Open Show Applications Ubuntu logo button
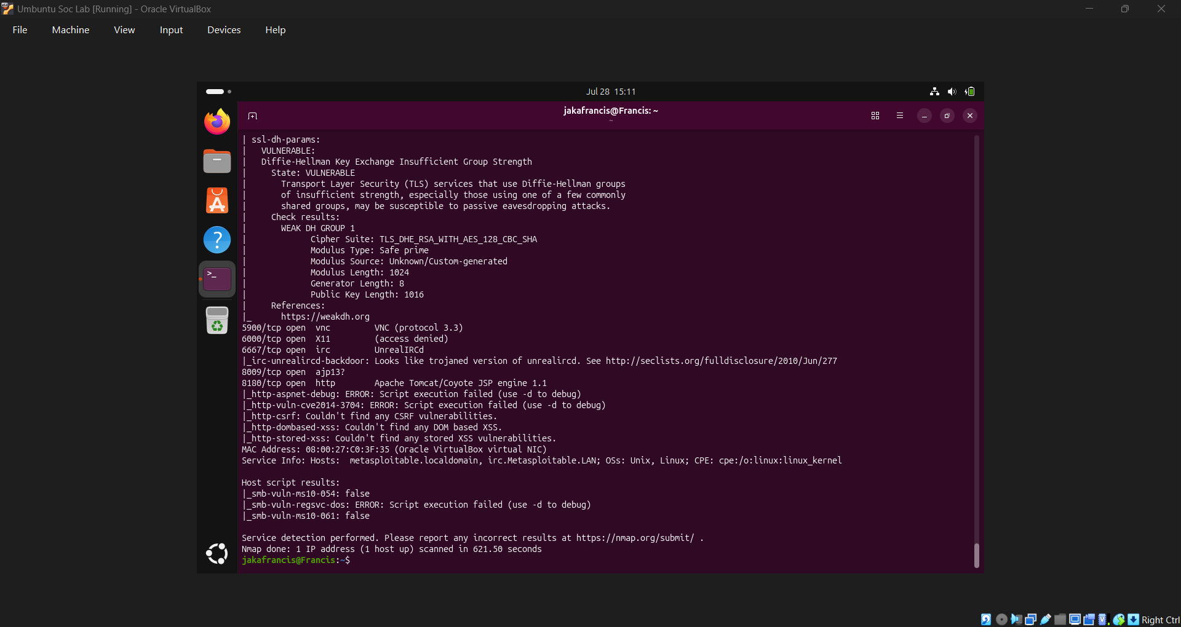 point(217,554)
